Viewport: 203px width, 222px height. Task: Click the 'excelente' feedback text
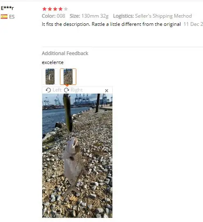click(x=52, y=62)
